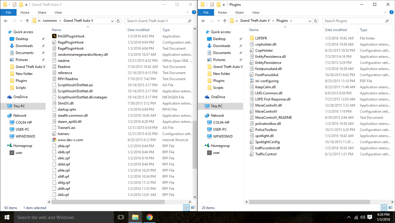Click Homegroup icon in Grand Theft Auto V sidebar

click(x=10, y=146)
